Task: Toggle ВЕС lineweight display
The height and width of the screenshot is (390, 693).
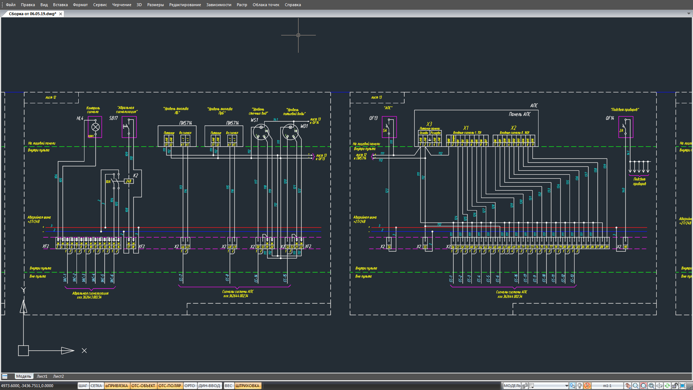Action: tap(228, 386)
